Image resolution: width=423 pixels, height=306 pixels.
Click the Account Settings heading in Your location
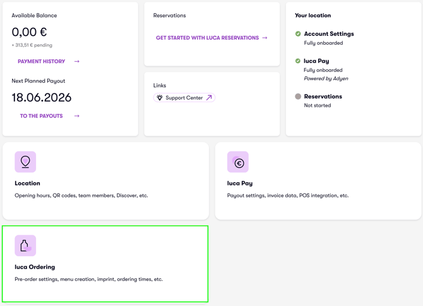point(329,33)
